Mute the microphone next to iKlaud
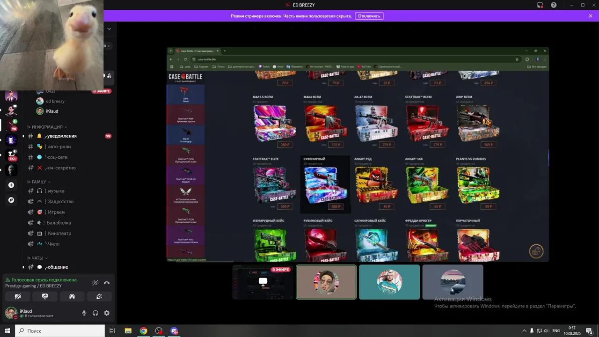Viewport: 599px width, 337px height. tap(84, 313)
